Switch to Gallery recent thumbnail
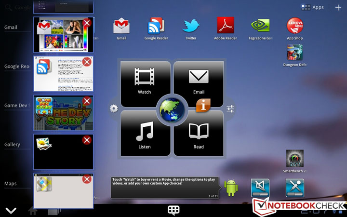Viewport: 347px width, 217px height. [63, 152]
